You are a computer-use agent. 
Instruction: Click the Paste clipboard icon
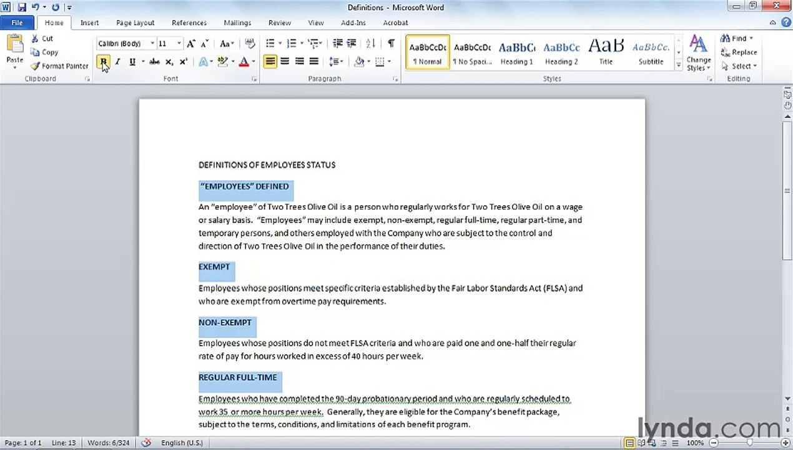(14, 44)
